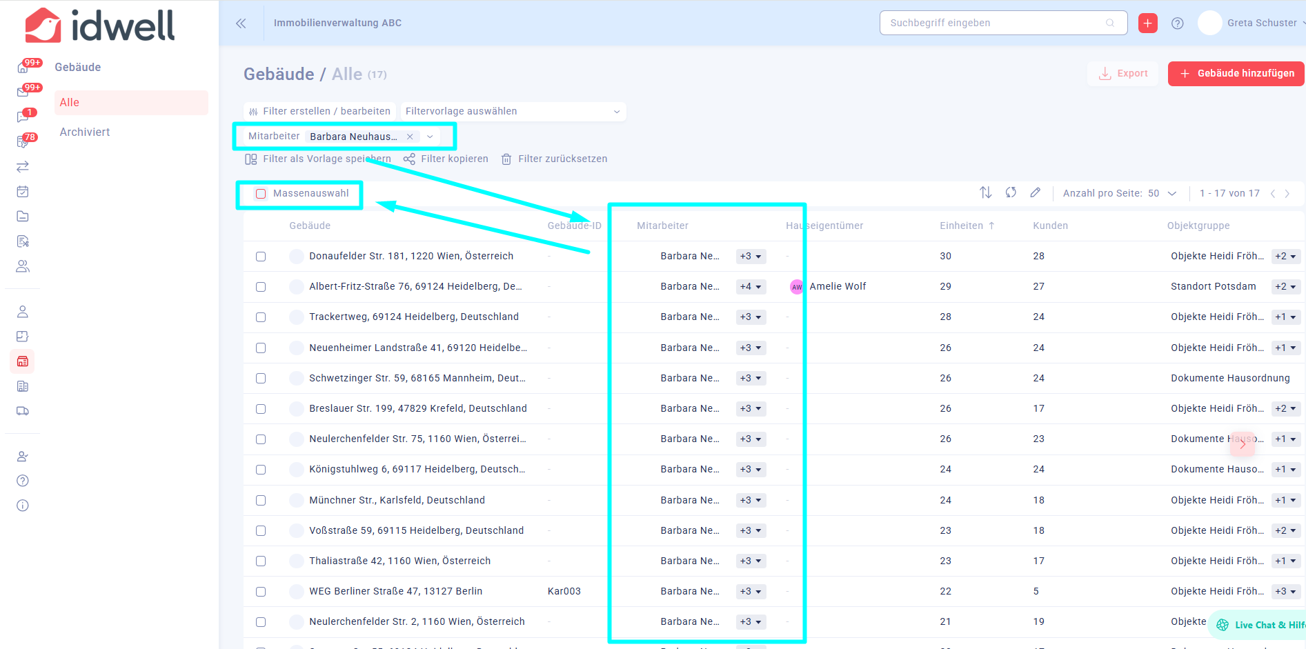Select checkbox for WEG Berliner Straße 47
1306x649 pixels.
261,592
